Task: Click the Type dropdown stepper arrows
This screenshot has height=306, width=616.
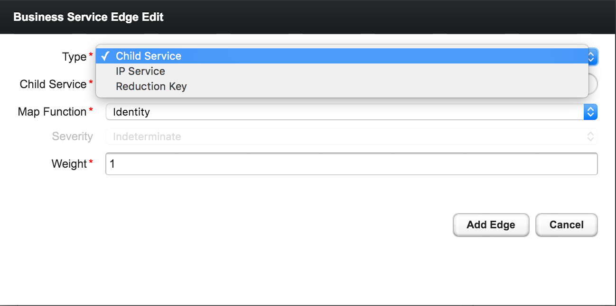Action: (x=591, y=57)
